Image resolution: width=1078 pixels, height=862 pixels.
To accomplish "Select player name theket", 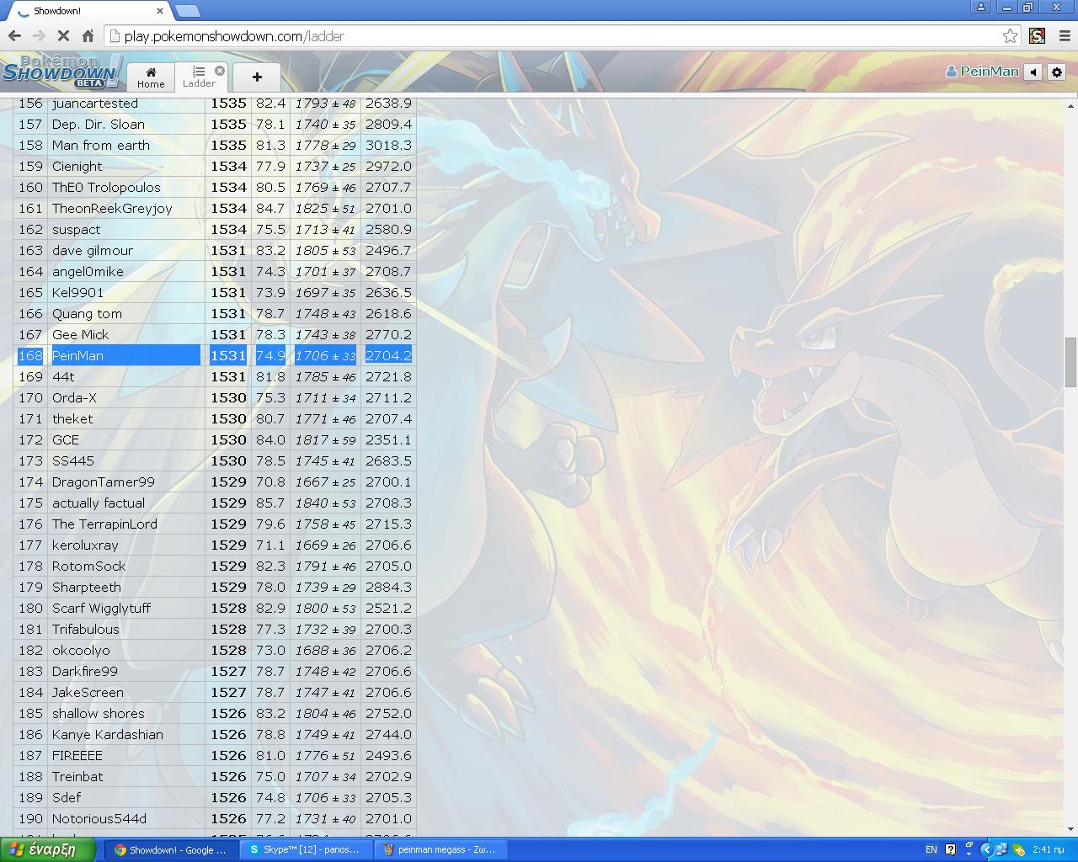I will click(x=72, y=418).
